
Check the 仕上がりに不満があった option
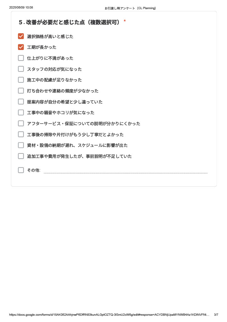[x=21, y=58]
